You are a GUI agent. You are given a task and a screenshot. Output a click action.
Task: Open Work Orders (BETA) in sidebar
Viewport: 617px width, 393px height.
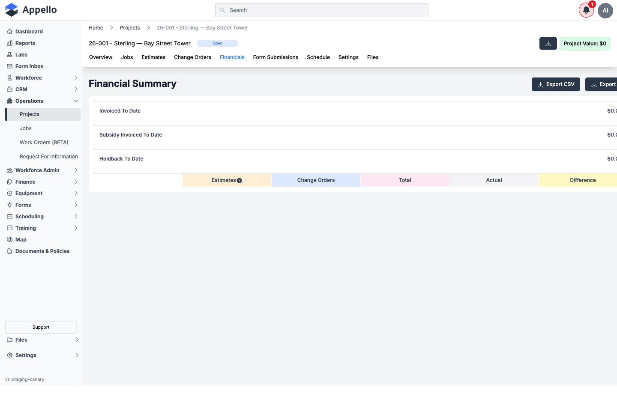point(44,143)
